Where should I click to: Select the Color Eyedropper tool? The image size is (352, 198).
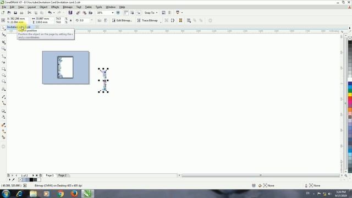(x=3, y=125)
